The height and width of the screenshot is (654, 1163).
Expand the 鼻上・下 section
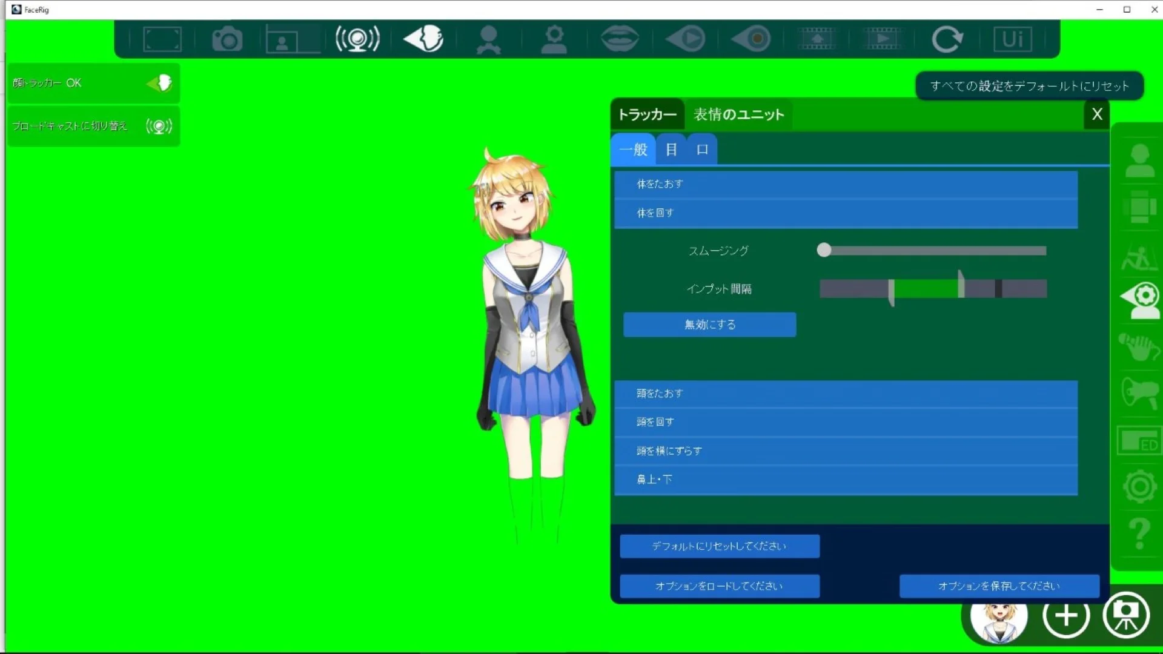coord(846,479)
